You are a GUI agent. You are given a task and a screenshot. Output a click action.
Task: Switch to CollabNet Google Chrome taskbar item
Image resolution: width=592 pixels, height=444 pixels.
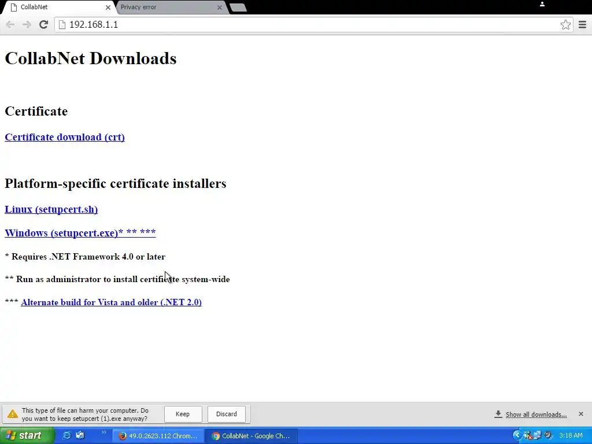click(251, 436)
